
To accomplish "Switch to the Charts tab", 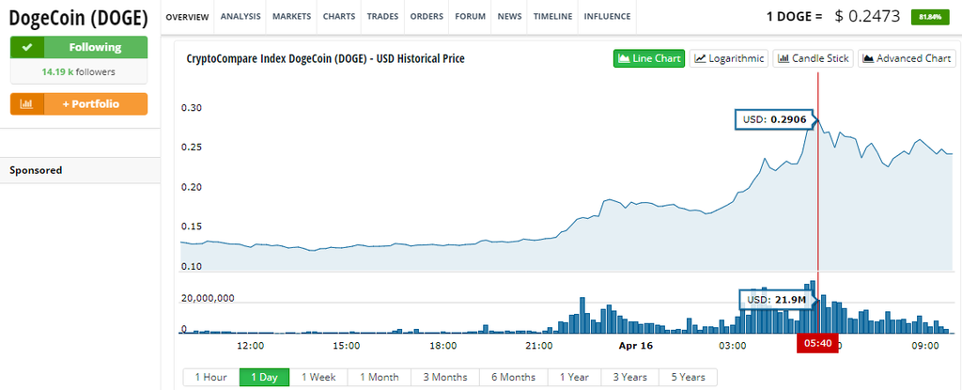I will [x=338, y=17].
